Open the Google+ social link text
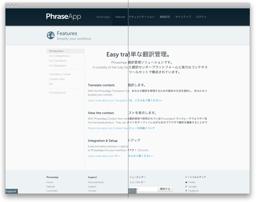The width and height of the screenshot is (256, 202). tap(193, 186)
